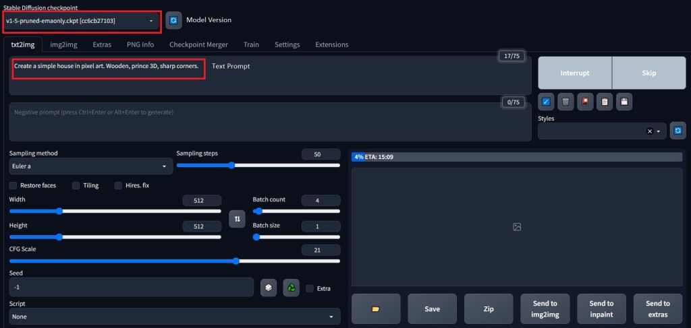The width and height of the screenshot is (691, 328).
Task: Clear selected styles with the x icon
Action: pyautogui.click(x=650, y=131)
